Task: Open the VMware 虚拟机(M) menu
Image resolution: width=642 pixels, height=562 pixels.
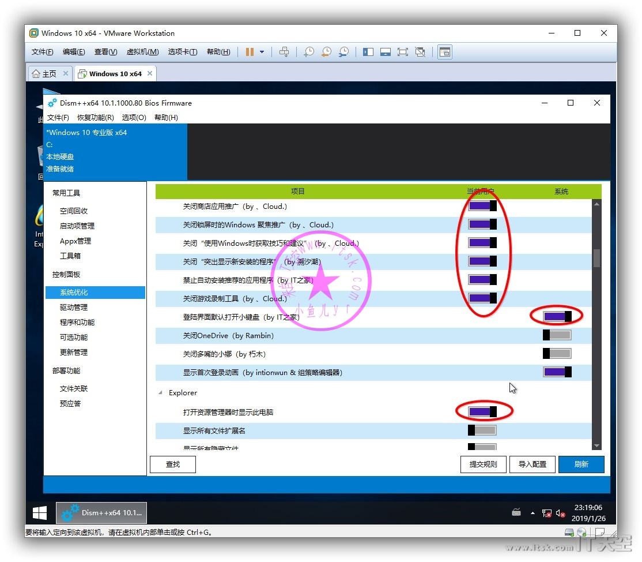Action: [142, 52]
